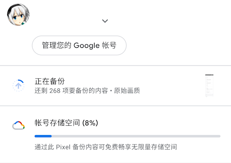231x163 pixels.
Task: Expand the account switcher chevron
Action: (x=105, y=21)
